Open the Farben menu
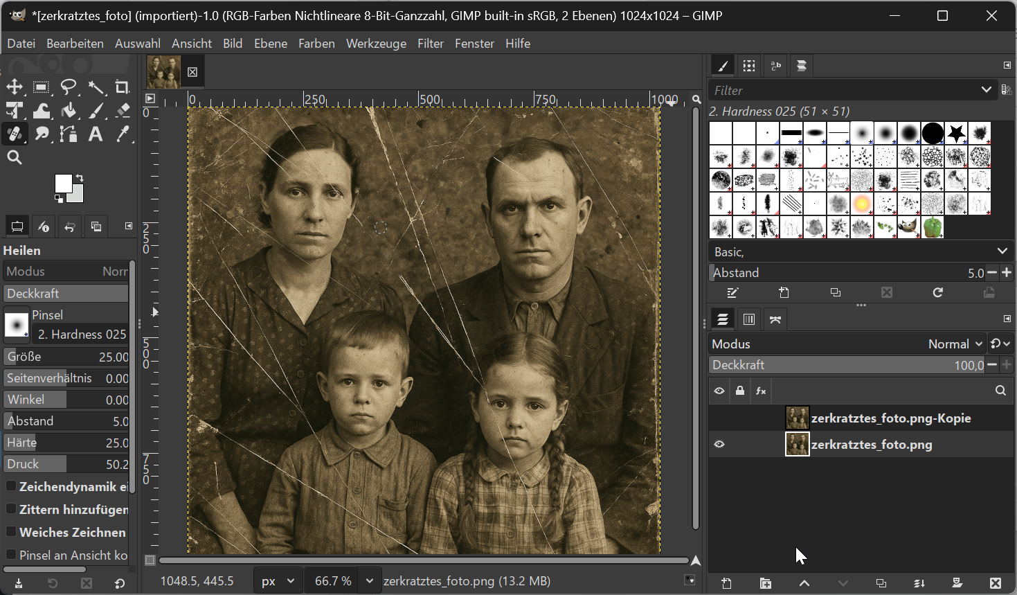This screenshot has height=595, width=1017. (x=316, y=44)
